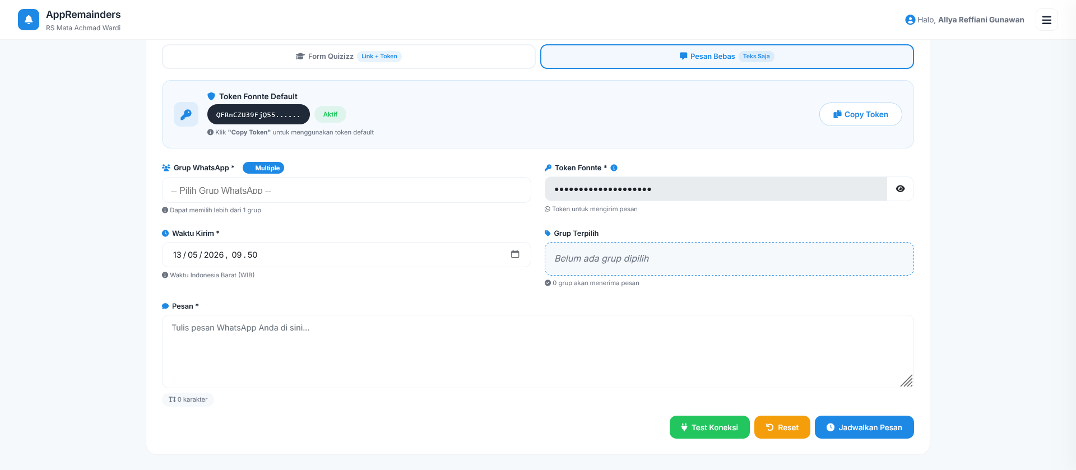This screenshot has width=1076, height=470.
Task: Grab the textarea resize handle icon
Action: (x=906, y=381)
